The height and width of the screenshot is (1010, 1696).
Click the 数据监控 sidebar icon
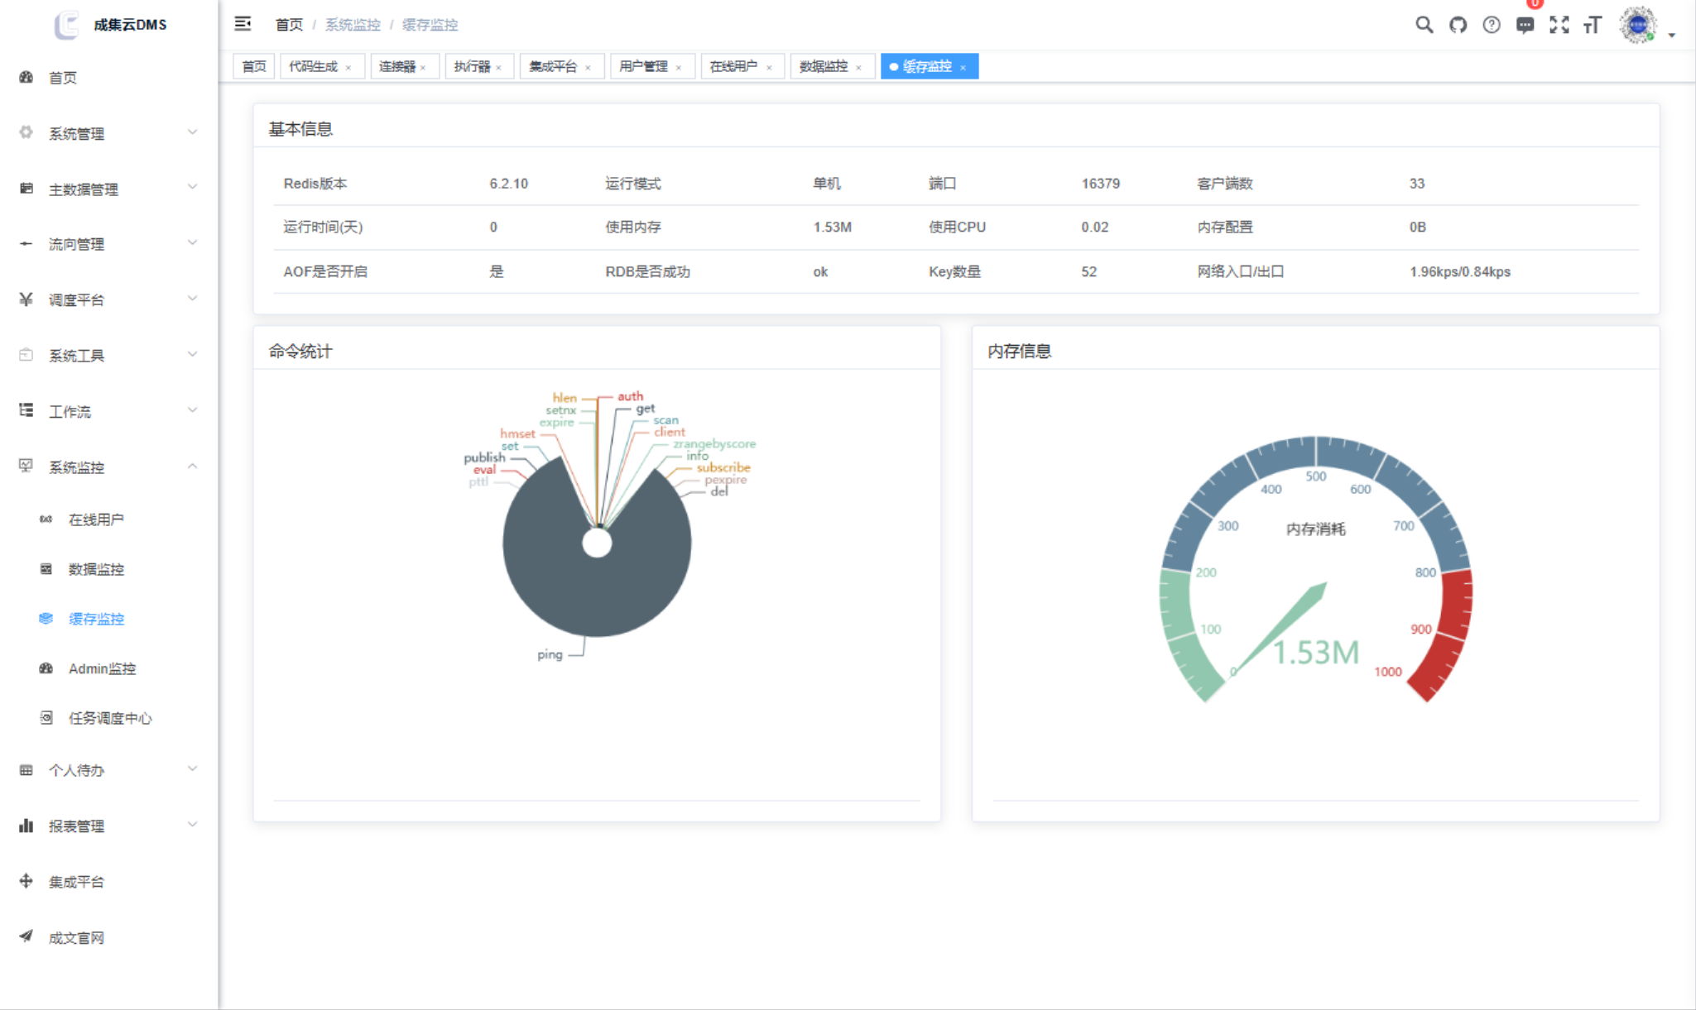pyautogui.click(x=46, y=569)
